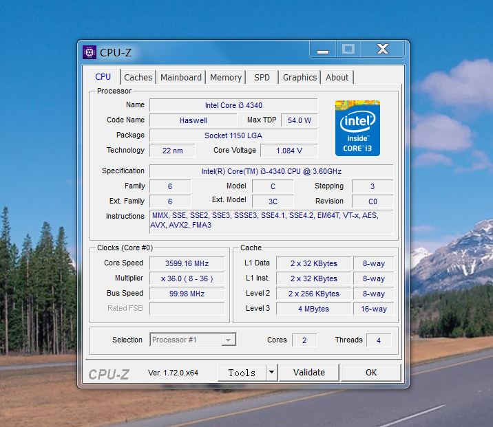493x427 pixels.
Task: Click the processor Name field
Action: (233, 105)
